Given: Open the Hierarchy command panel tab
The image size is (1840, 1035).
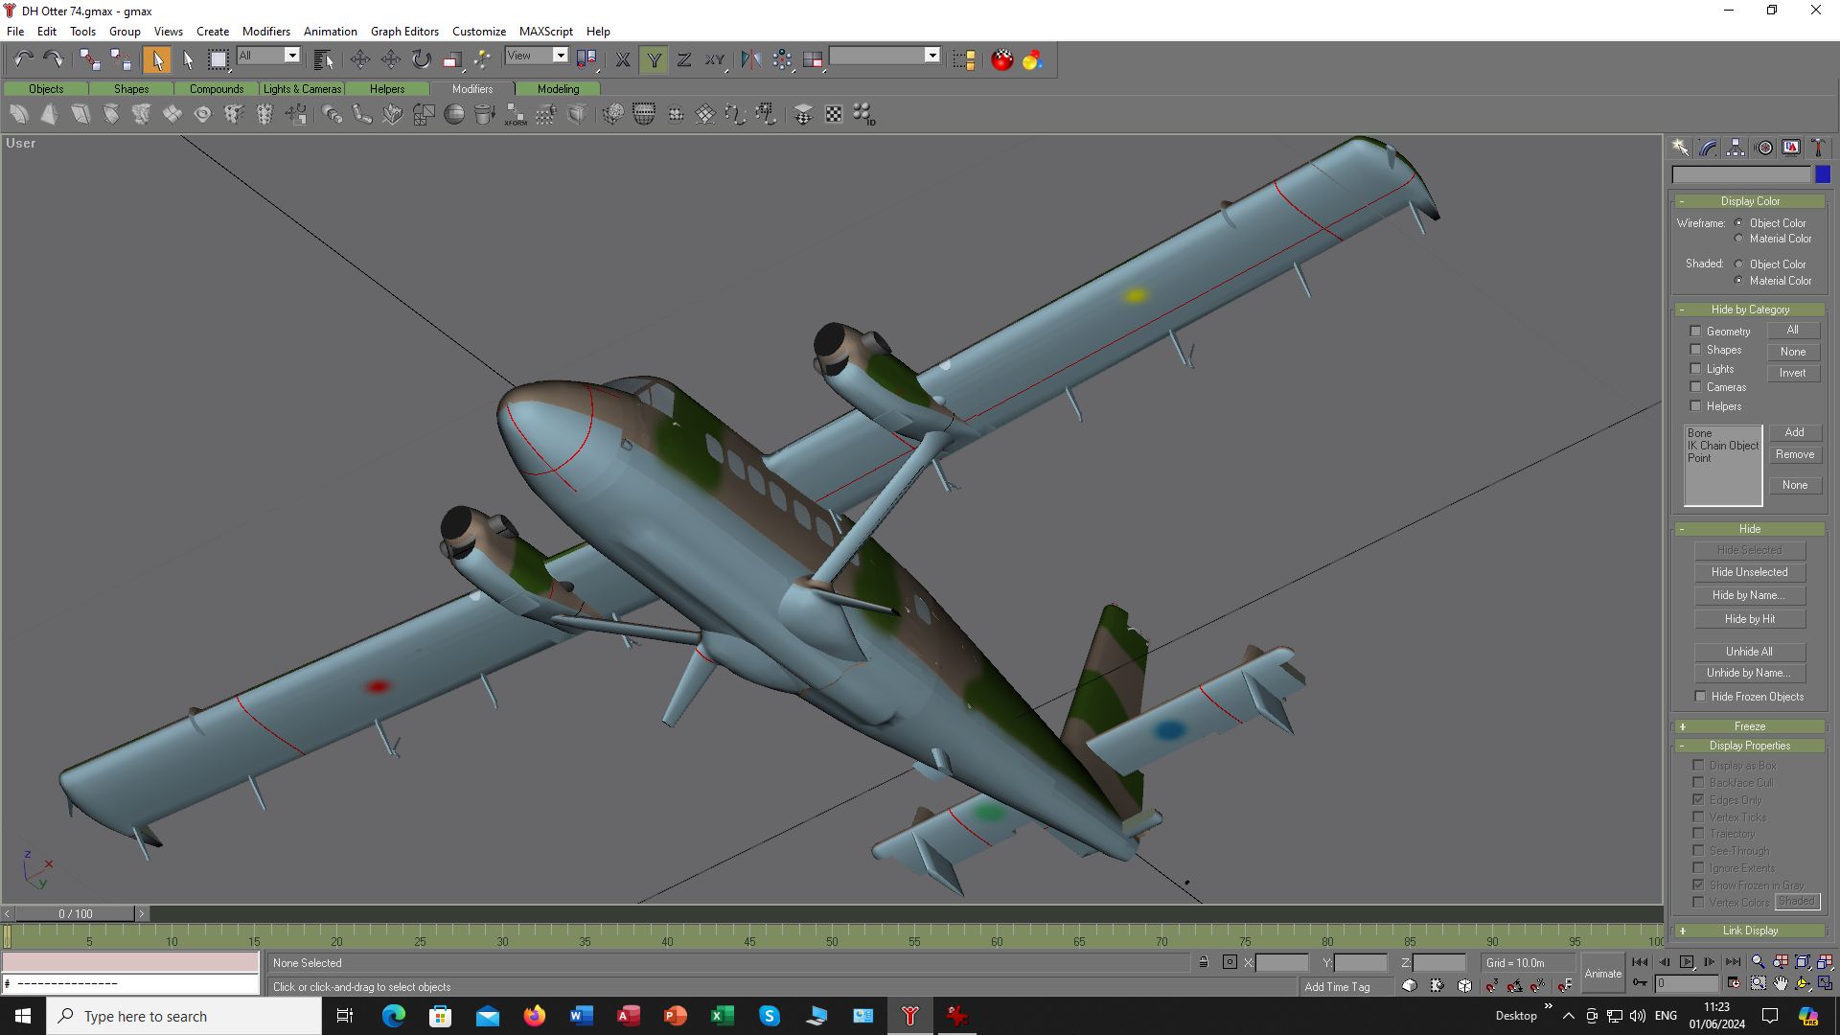Looking at the screenshot, I should (x=1736, y=148).
